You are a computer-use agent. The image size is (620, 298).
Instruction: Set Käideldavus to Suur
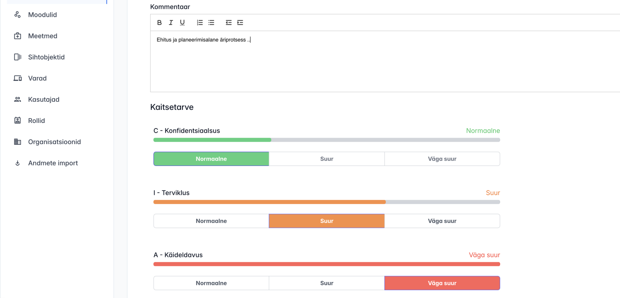(327, 283)
